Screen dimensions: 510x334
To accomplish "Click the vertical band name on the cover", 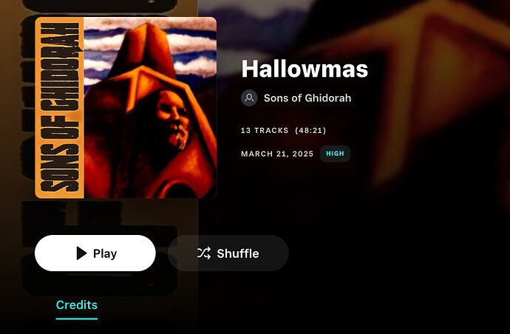I will pyautogui.click(x=60, y=108).
